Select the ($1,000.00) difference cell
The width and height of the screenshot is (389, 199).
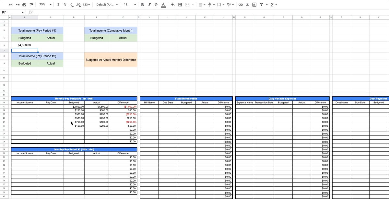click(123, 106)
